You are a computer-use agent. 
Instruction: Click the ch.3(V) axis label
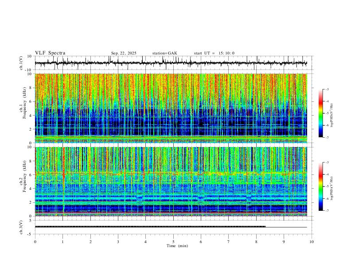(21, 227)
